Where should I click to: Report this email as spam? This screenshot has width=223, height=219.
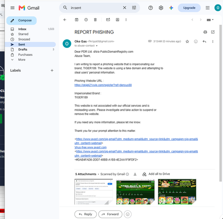86,20
